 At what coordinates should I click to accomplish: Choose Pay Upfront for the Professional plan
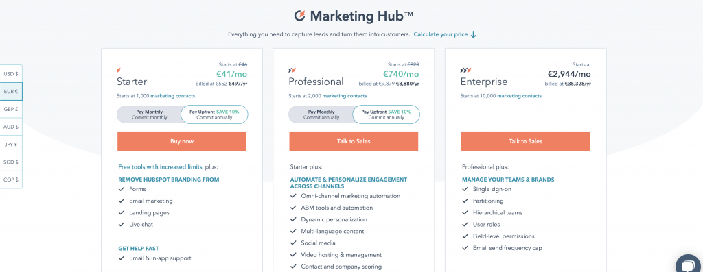coord(387,114)
